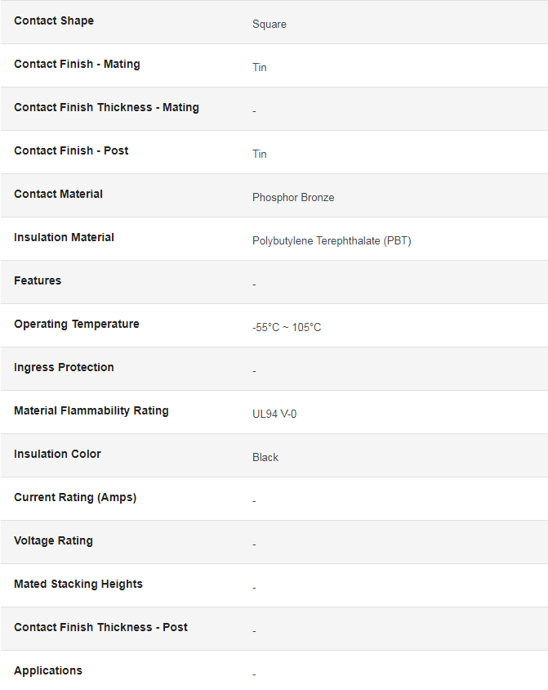Click the Insulation Material label
The height and width of the screenshot is (690, 548).
65,237
